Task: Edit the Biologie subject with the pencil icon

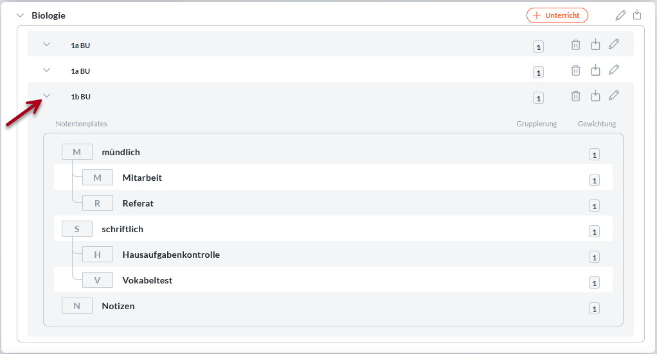Action: tap(620, 15)
